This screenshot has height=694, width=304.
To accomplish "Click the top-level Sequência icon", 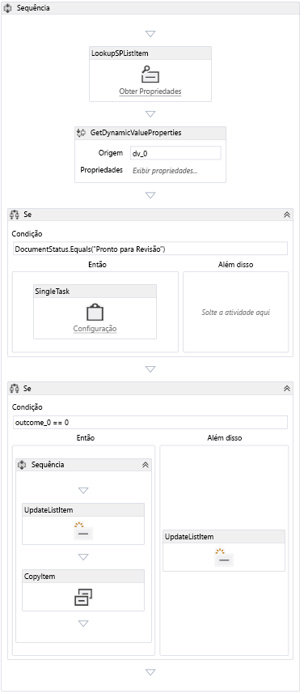I will pyautogui.click(x=7, y=8).
